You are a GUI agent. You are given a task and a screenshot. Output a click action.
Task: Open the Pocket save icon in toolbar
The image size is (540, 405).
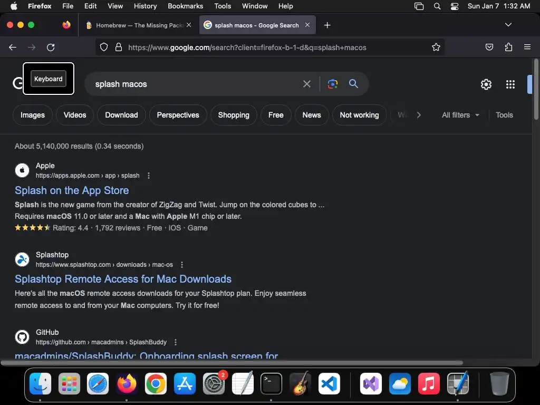[x=489, y=47]
